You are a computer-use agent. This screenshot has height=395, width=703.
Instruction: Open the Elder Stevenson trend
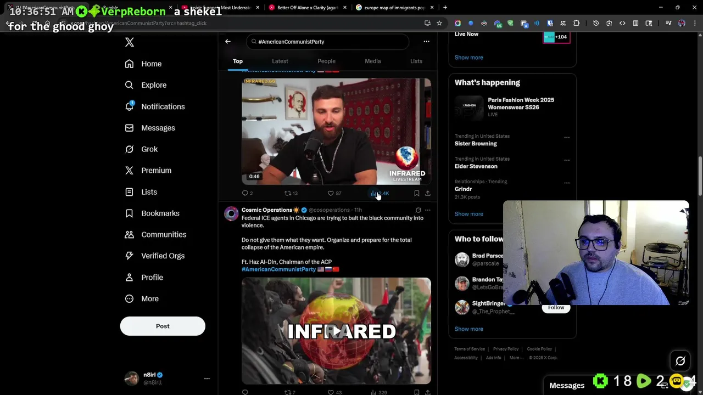point(476,166)
